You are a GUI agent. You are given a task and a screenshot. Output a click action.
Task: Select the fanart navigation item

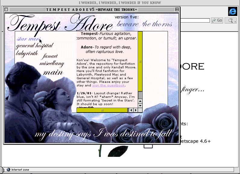(x=50, y=56)
